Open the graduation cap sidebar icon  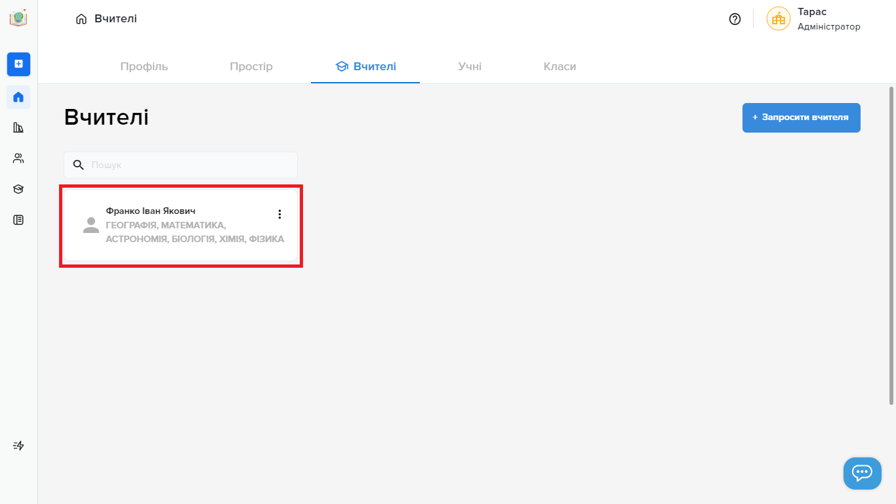18,189
